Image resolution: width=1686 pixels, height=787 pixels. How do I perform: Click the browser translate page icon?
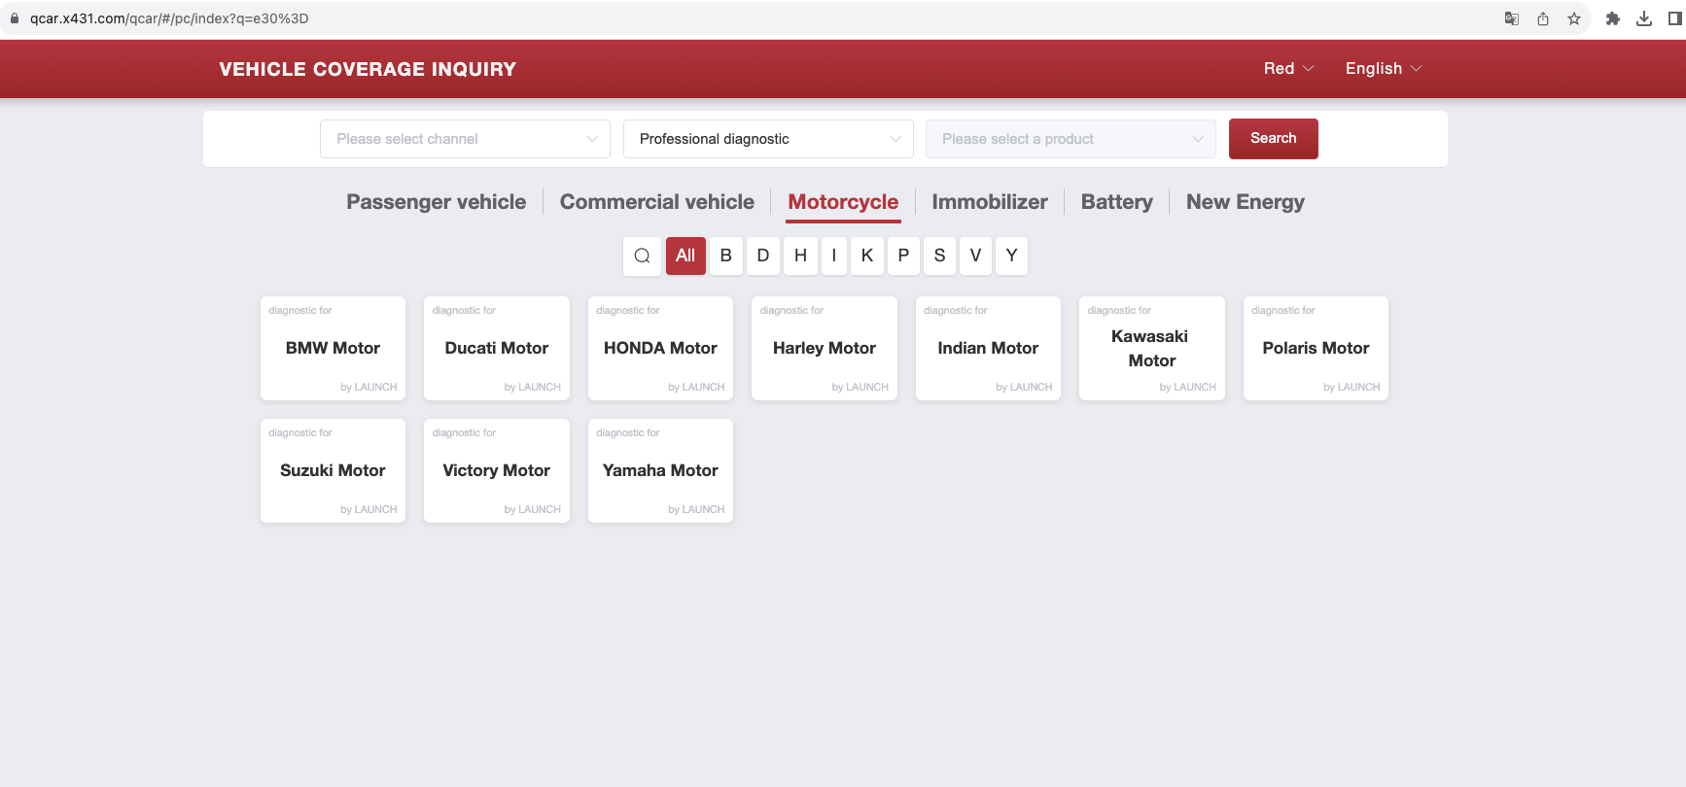[1512, 18]
